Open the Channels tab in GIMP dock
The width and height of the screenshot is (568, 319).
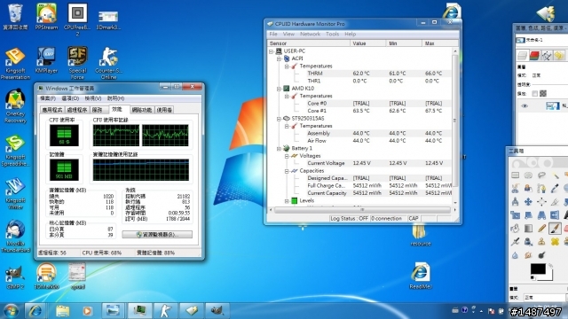tap(534, 56)
